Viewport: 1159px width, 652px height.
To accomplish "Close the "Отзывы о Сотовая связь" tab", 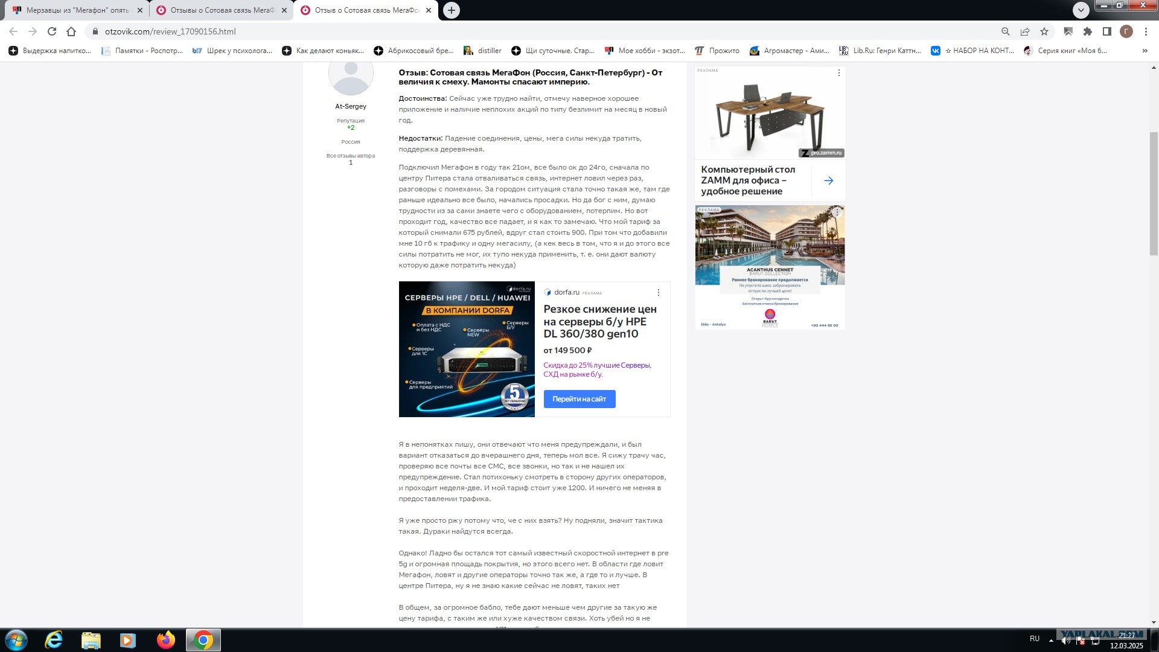I will click(x=284, y=10).
